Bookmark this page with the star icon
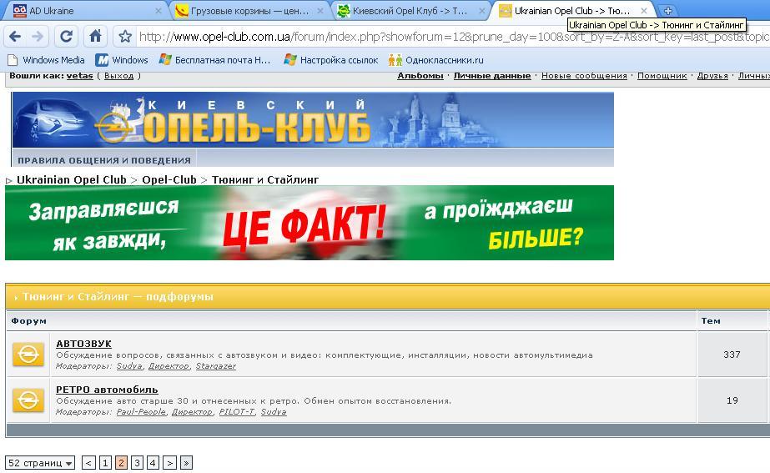The height and width of the screenshot is (473, 770). pos(125,37)
